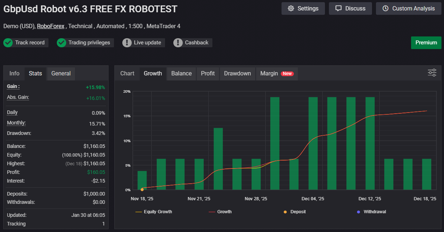Click the Gain label in Stats
Viewport: 444px width, 232px height.
tap(13, 87)
